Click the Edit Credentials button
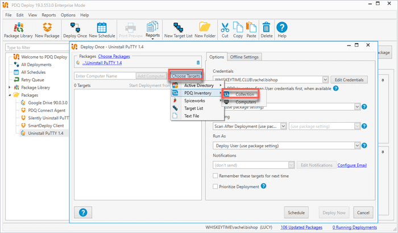The height and width of the screenshot is (233, 398). 349,80
